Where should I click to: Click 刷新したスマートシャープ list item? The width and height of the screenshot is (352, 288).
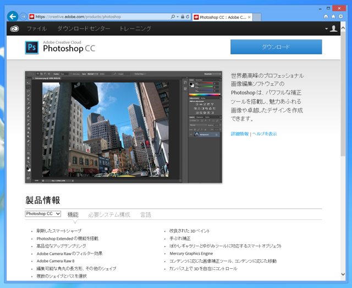coord(59,231)
